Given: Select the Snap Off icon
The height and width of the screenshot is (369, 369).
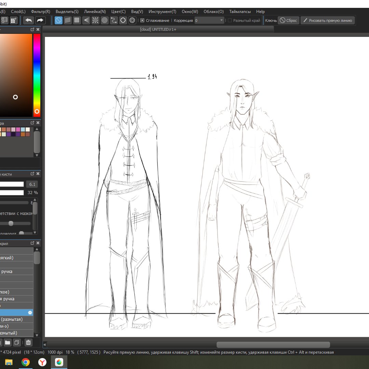Looking at the screenshot, I should 58,20.
